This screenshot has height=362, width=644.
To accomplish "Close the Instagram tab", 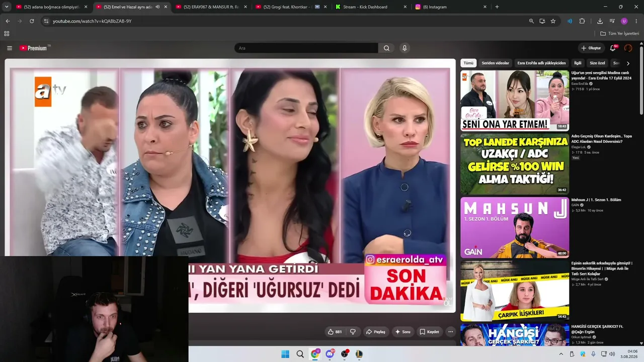I will [x=485, y=7].
